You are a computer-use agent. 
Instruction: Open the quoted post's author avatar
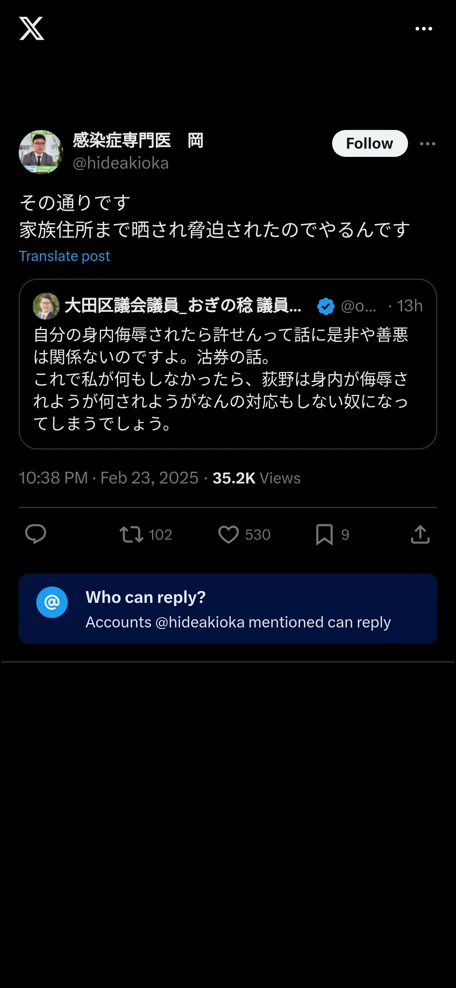(46, 306)
